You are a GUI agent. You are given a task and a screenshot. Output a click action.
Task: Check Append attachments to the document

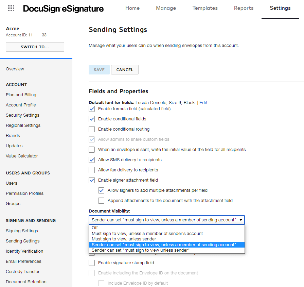tap(101, 200)
